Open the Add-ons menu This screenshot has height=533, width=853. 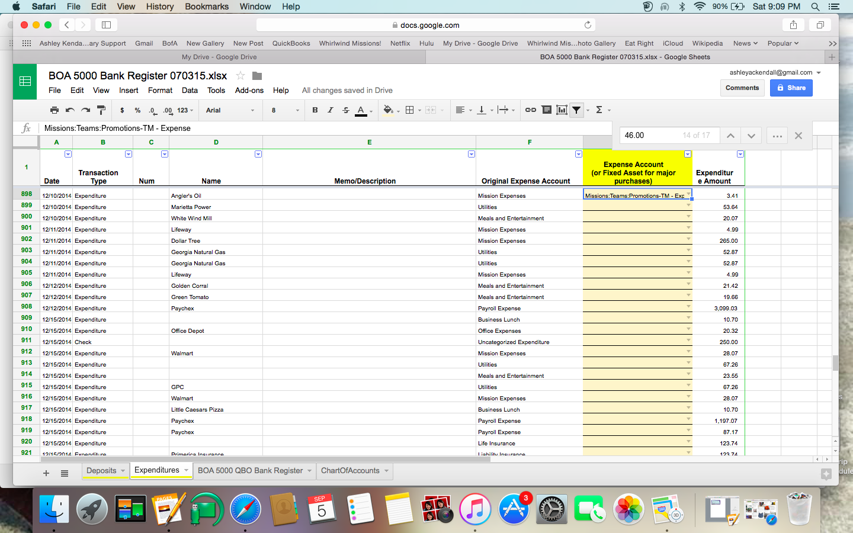point(249,91)
